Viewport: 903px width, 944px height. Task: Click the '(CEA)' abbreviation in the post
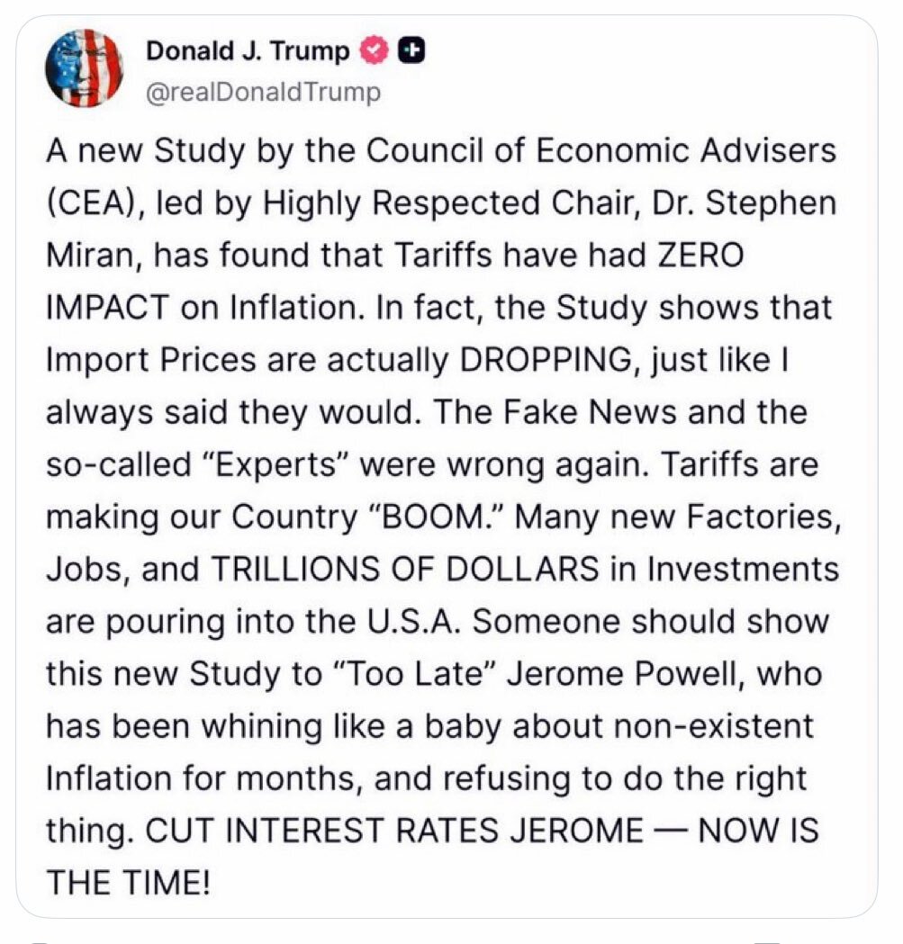coord(95,203)
